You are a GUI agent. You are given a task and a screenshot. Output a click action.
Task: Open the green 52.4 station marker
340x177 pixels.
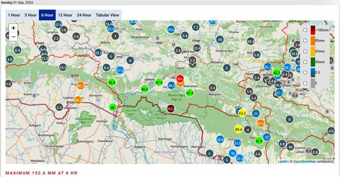click(112, 82)
